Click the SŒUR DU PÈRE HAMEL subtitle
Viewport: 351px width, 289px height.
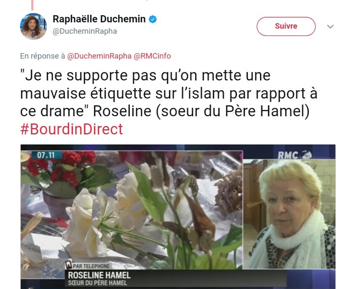point(97,283)
